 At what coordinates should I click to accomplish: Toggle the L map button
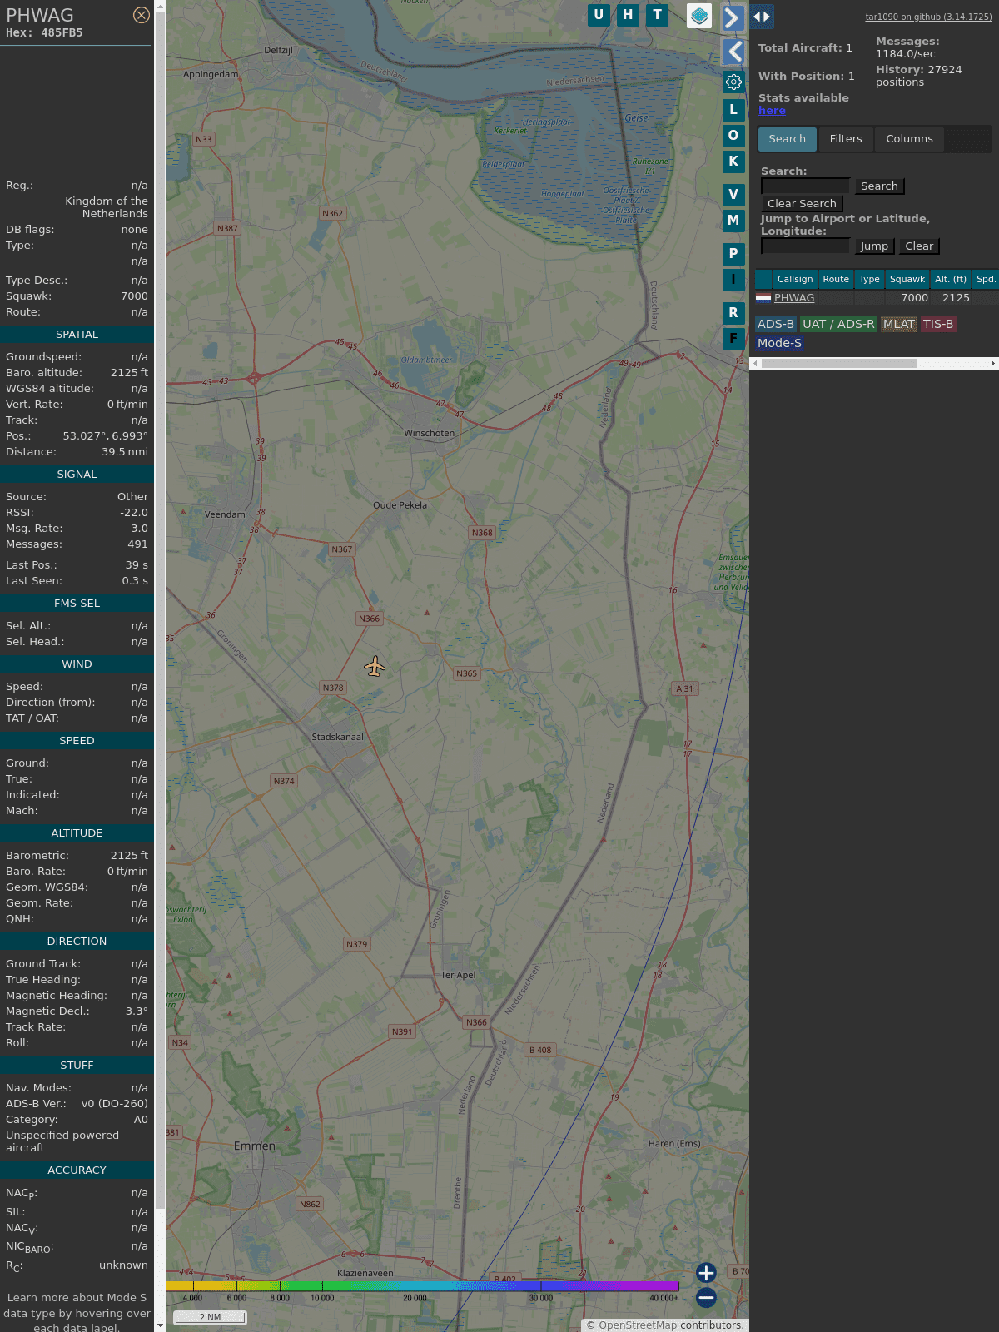pos(733,109)
